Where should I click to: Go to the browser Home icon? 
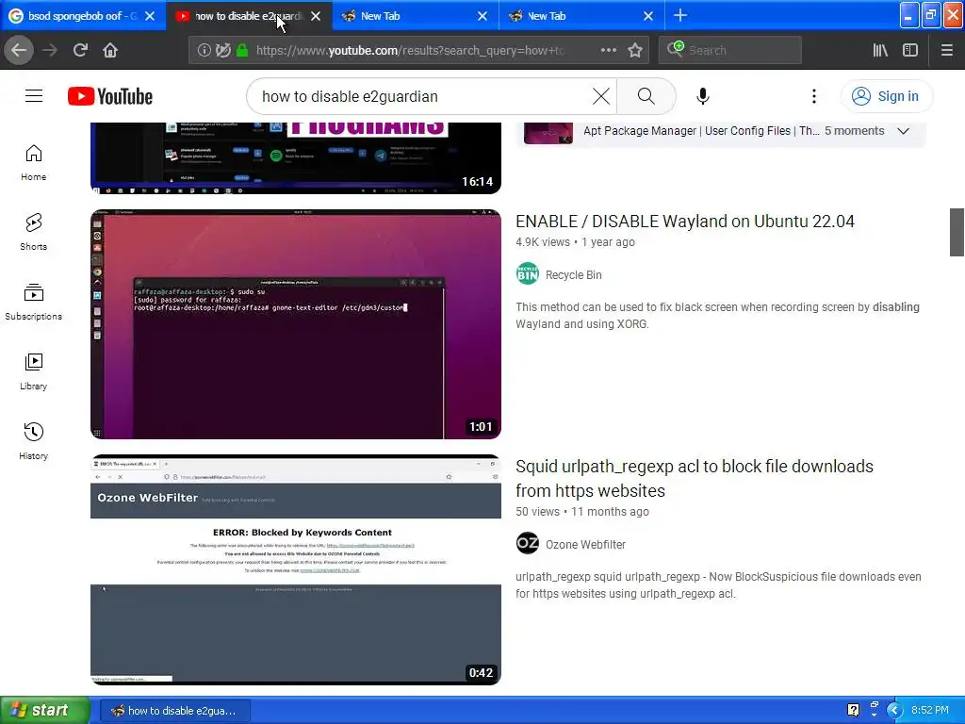(x=110, y=50)
